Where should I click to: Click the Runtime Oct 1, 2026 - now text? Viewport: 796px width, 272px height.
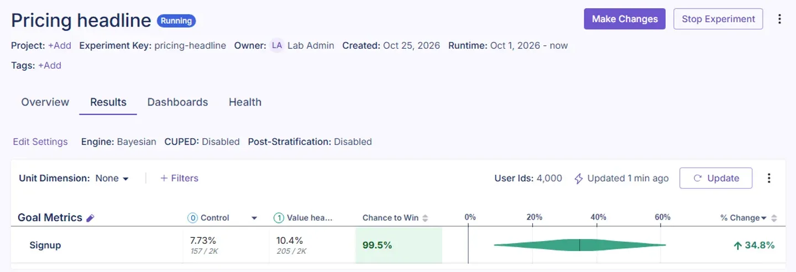coord(508,45)
